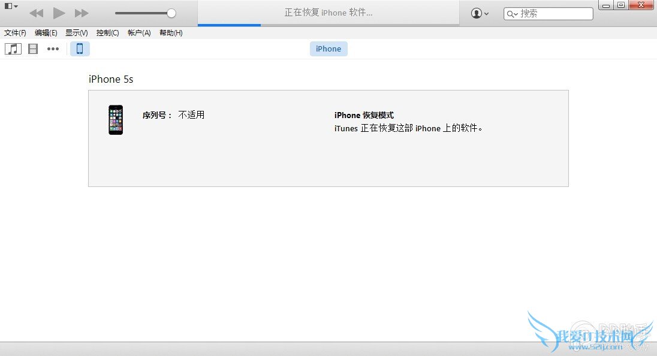Click the iPhone tab button
The height and width of the screenshot is (356, 657).
[328, 49]
